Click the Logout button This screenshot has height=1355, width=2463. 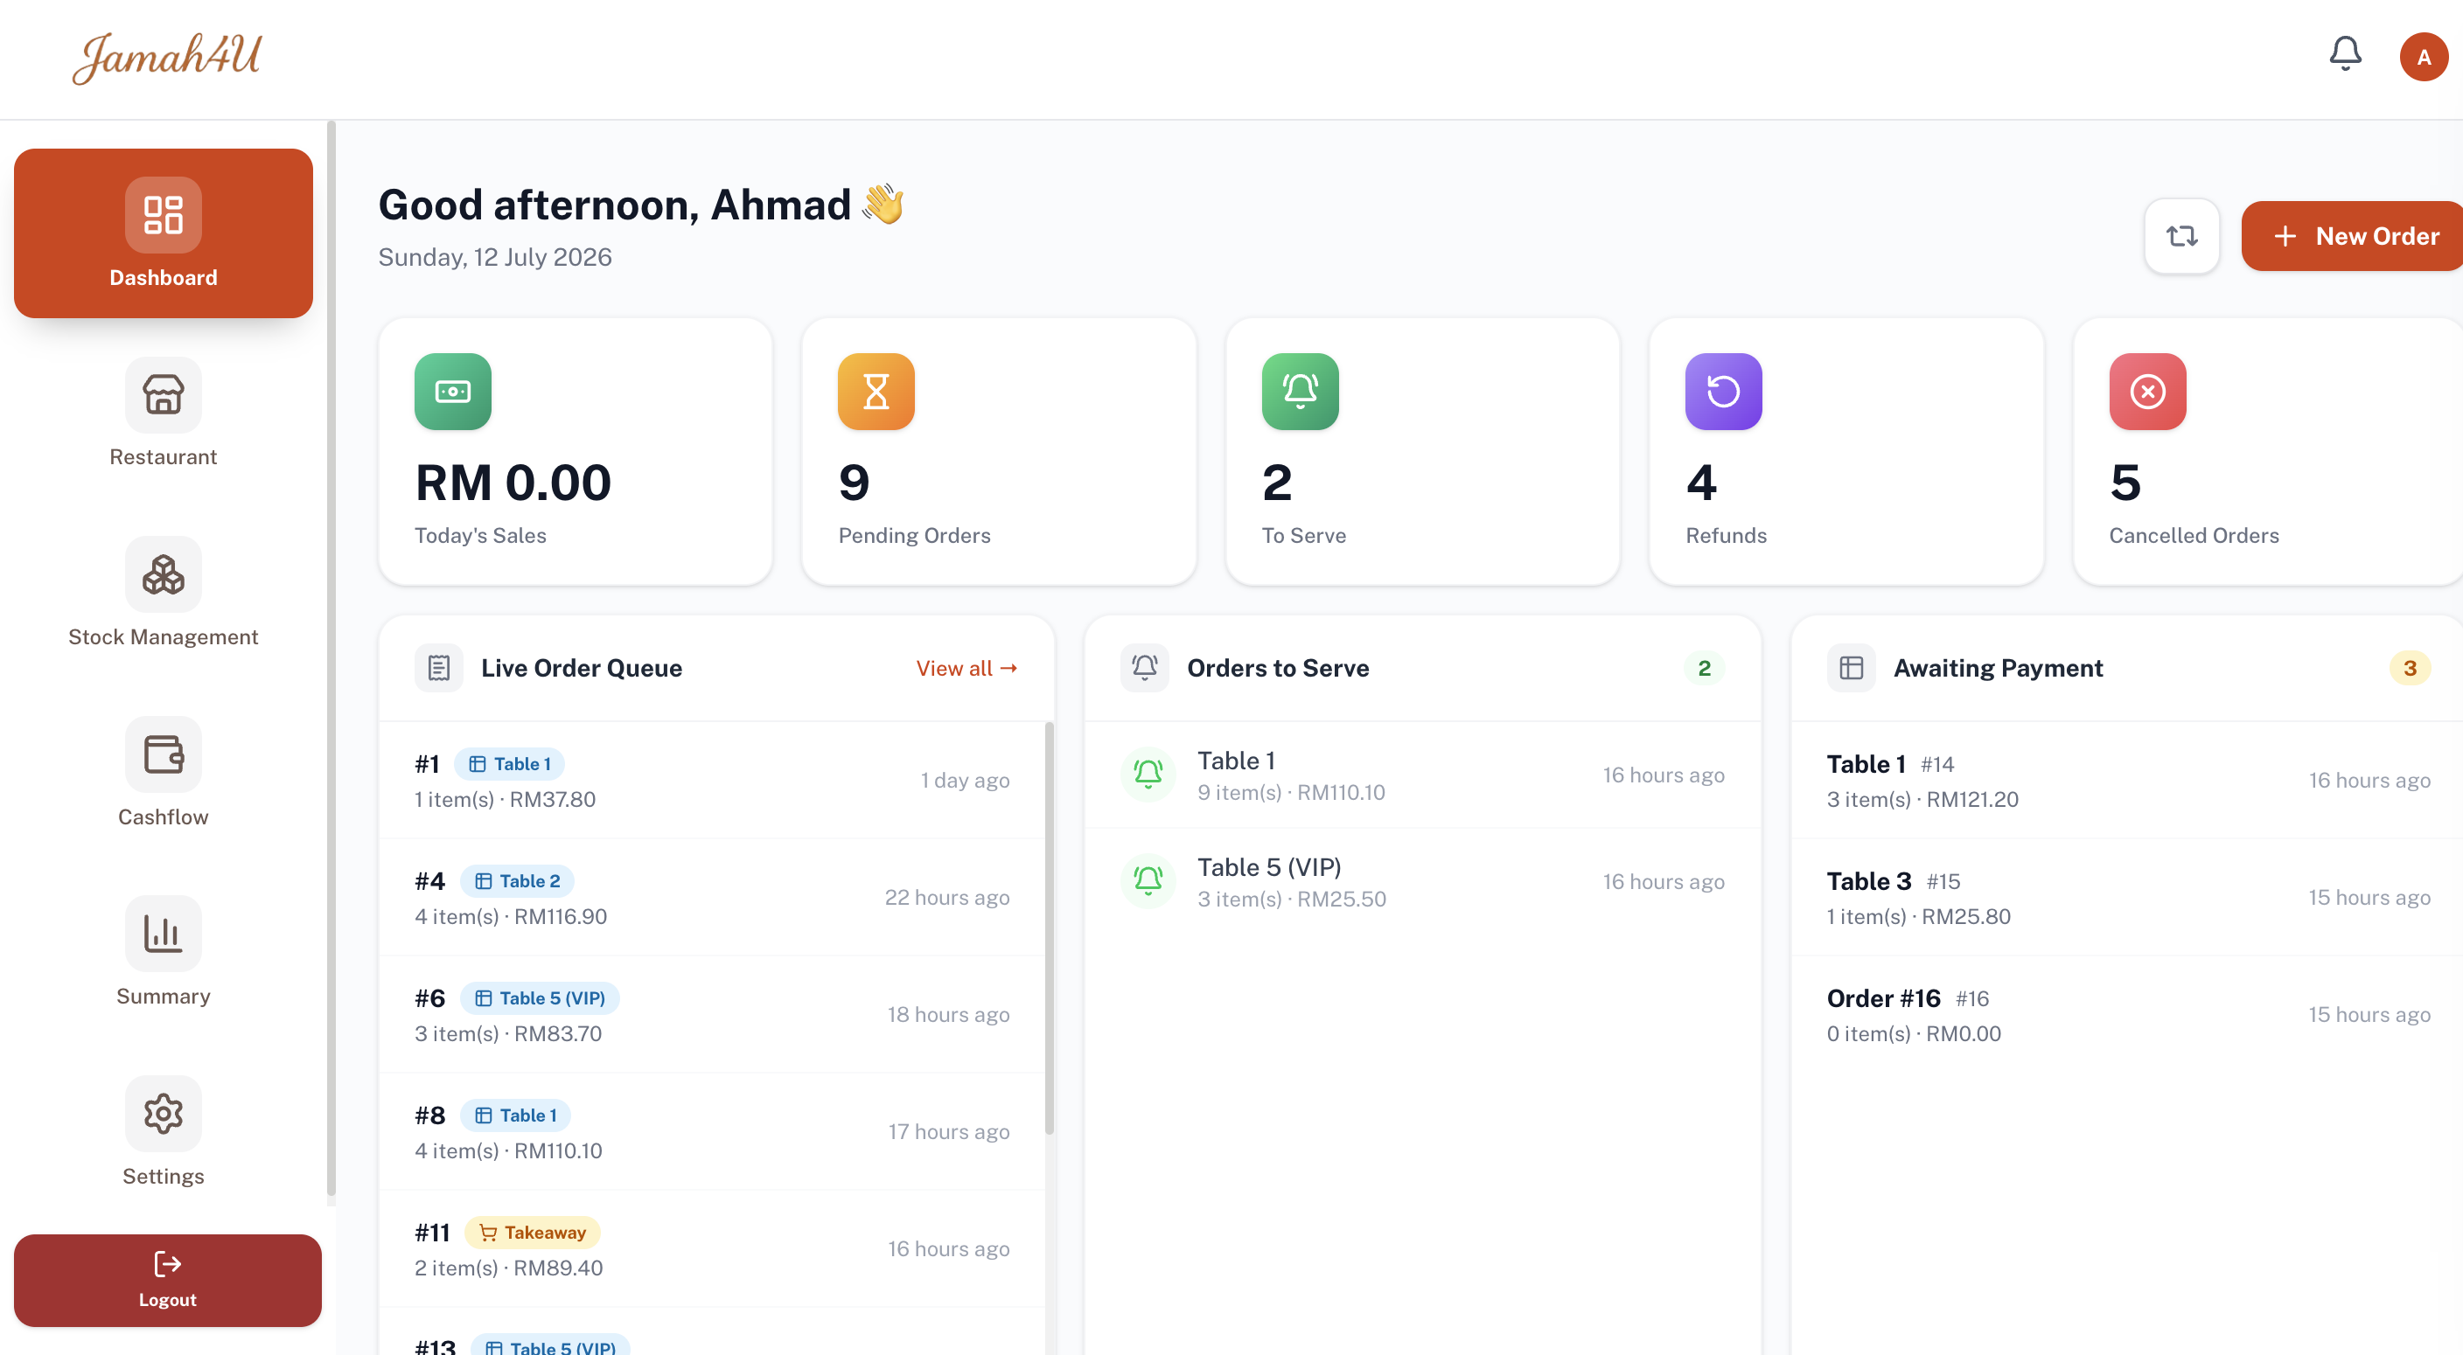[x=167, y=1280]
